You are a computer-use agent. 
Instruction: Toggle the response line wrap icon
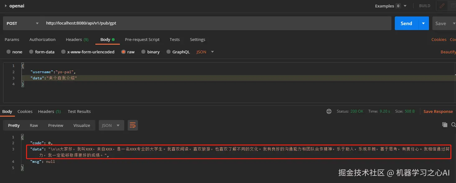coord(133,125)
